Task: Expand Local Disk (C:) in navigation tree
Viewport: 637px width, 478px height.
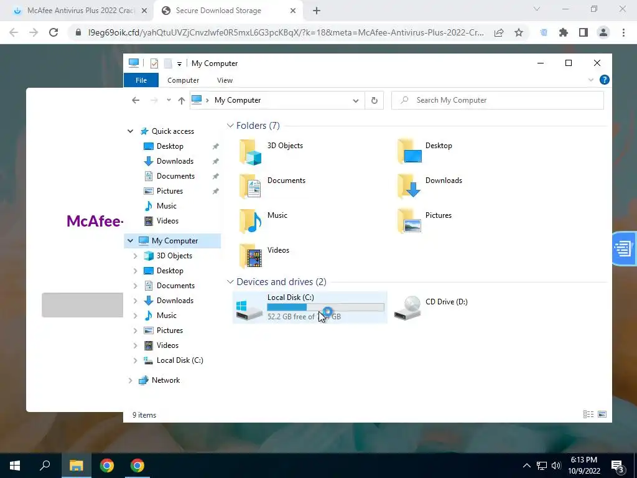Action: point(135,360)
